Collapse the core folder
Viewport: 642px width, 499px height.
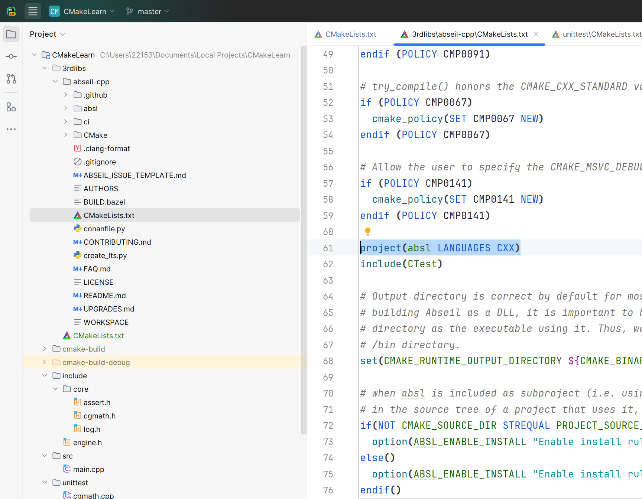(55, 389)
